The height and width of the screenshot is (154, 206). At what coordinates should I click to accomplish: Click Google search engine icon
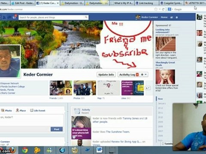[170, 9]
